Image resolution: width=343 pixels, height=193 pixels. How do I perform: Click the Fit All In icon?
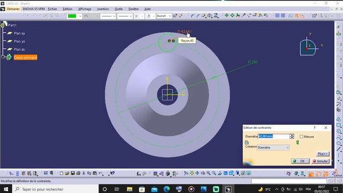(x=192, y=173)
